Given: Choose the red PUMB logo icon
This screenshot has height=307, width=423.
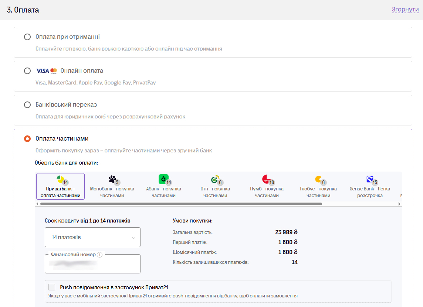Looking at the screenshot, I should click(x=266, y=179).
